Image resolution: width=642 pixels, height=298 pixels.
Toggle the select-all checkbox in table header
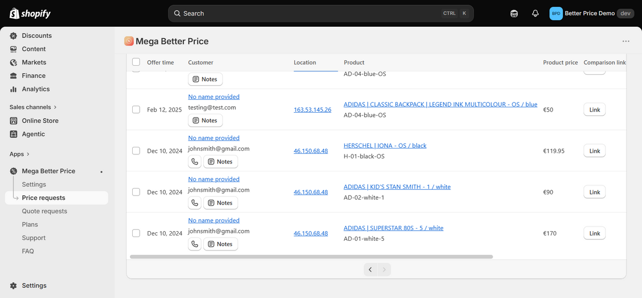[136, 62]
